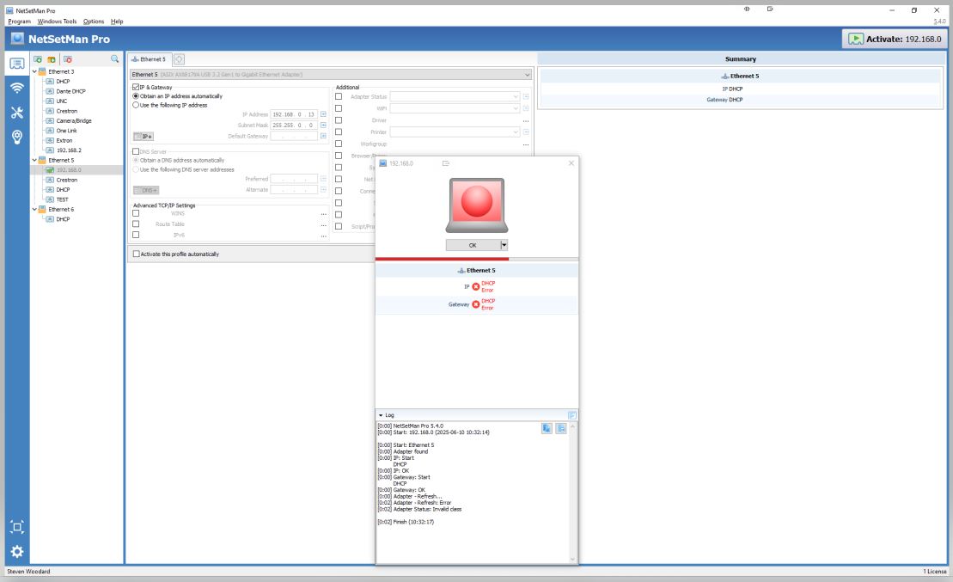Add a new adapter tab with plus icon
The image size is (953, 582).
point(180,59)
